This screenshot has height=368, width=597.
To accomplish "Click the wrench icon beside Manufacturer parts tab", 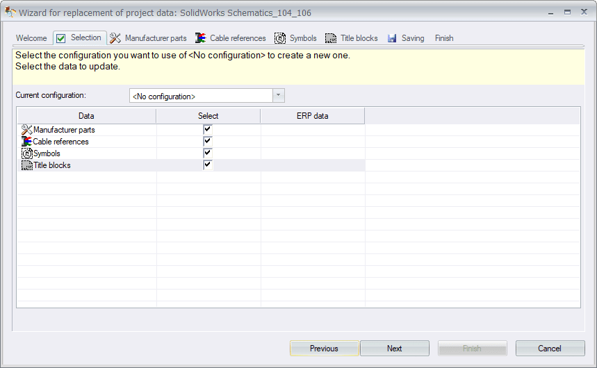I will pos(115,38).
